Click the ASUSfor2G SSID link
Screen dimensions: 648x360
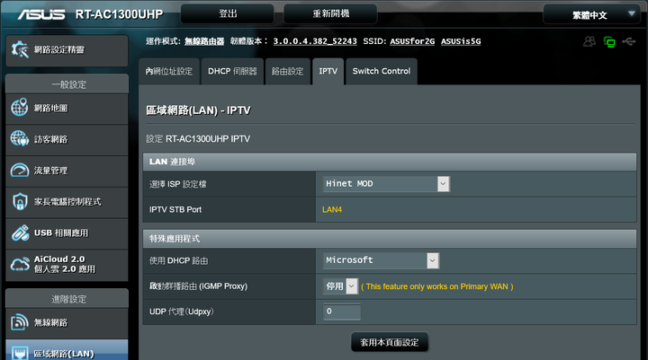pos(412,41)
